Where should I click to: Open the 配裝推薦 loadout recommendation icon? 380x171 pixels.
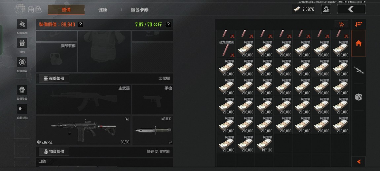coord(22,24)
